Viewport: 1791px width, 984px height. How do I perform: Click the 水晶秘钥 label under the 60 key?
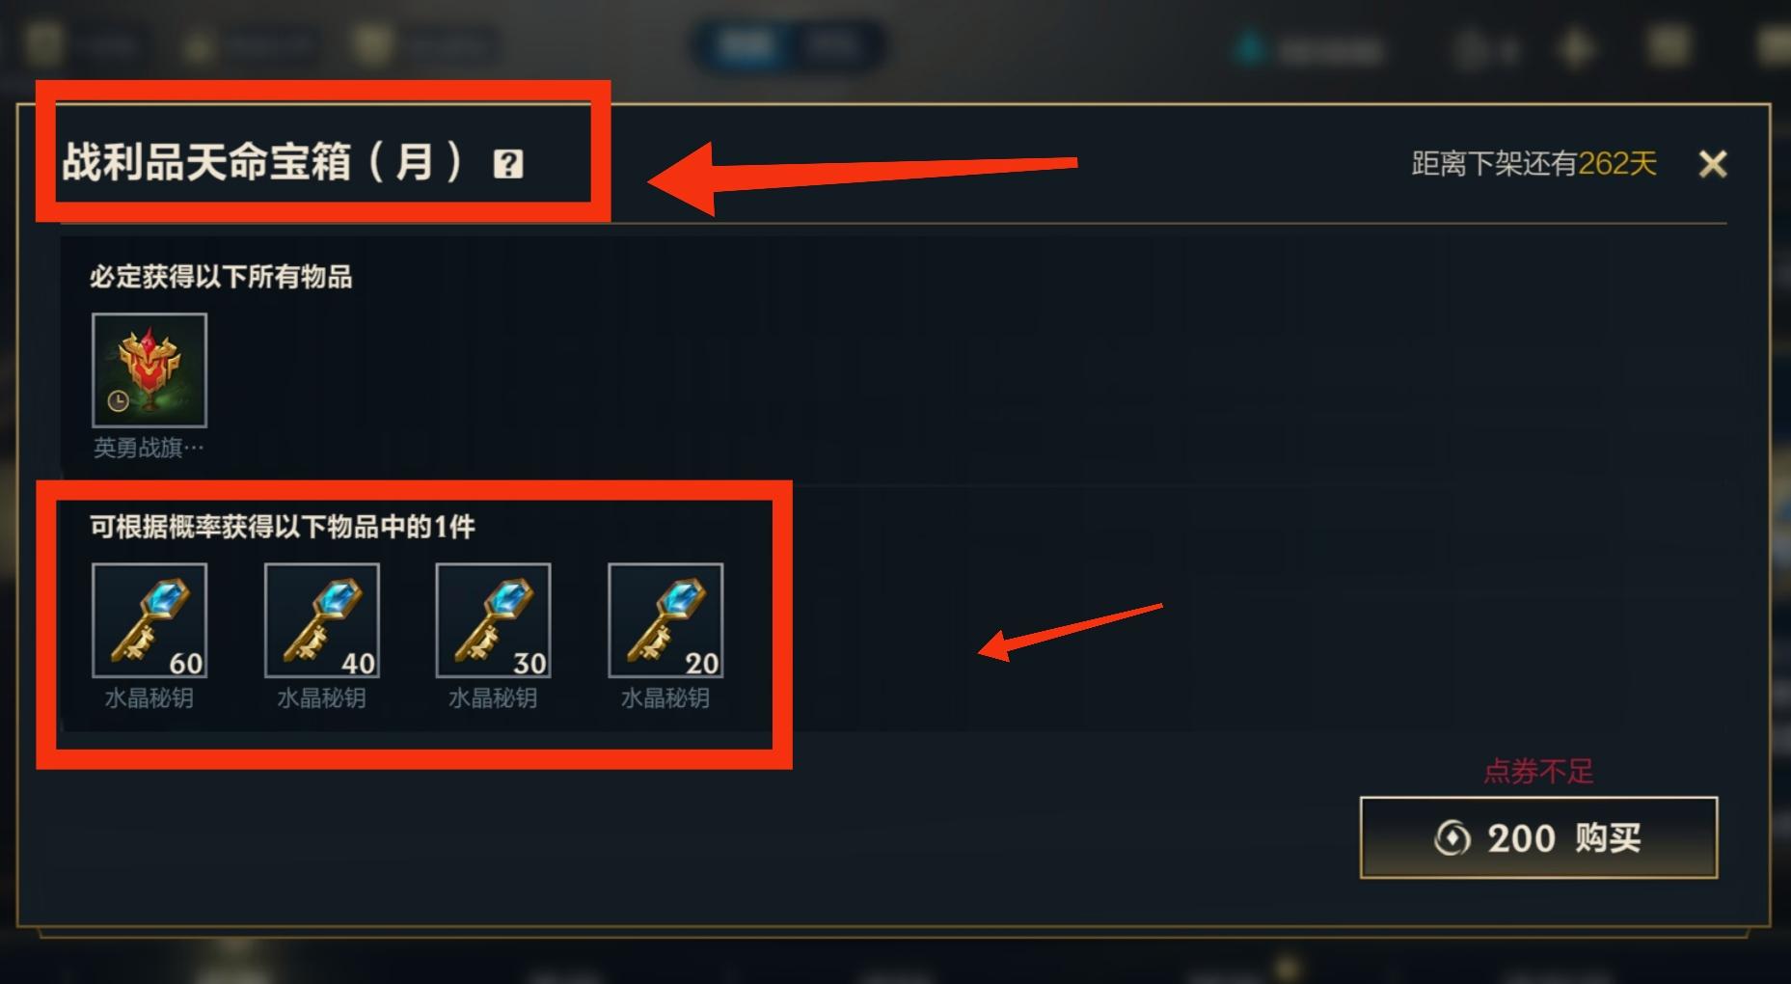pos(149,697)
